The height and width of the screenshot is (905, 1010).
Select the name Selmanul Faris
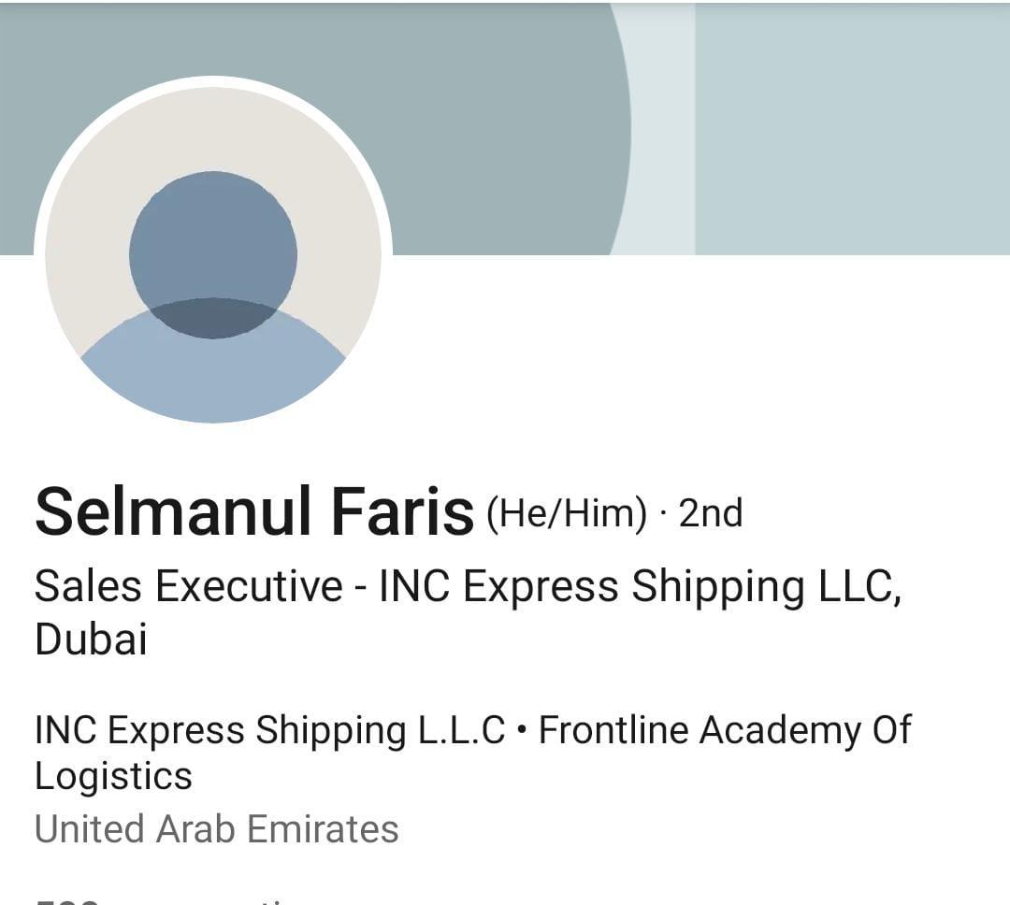[253, 511]
